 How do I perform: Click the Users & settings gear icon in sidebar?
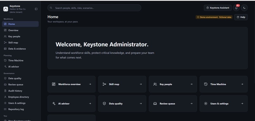5,103
